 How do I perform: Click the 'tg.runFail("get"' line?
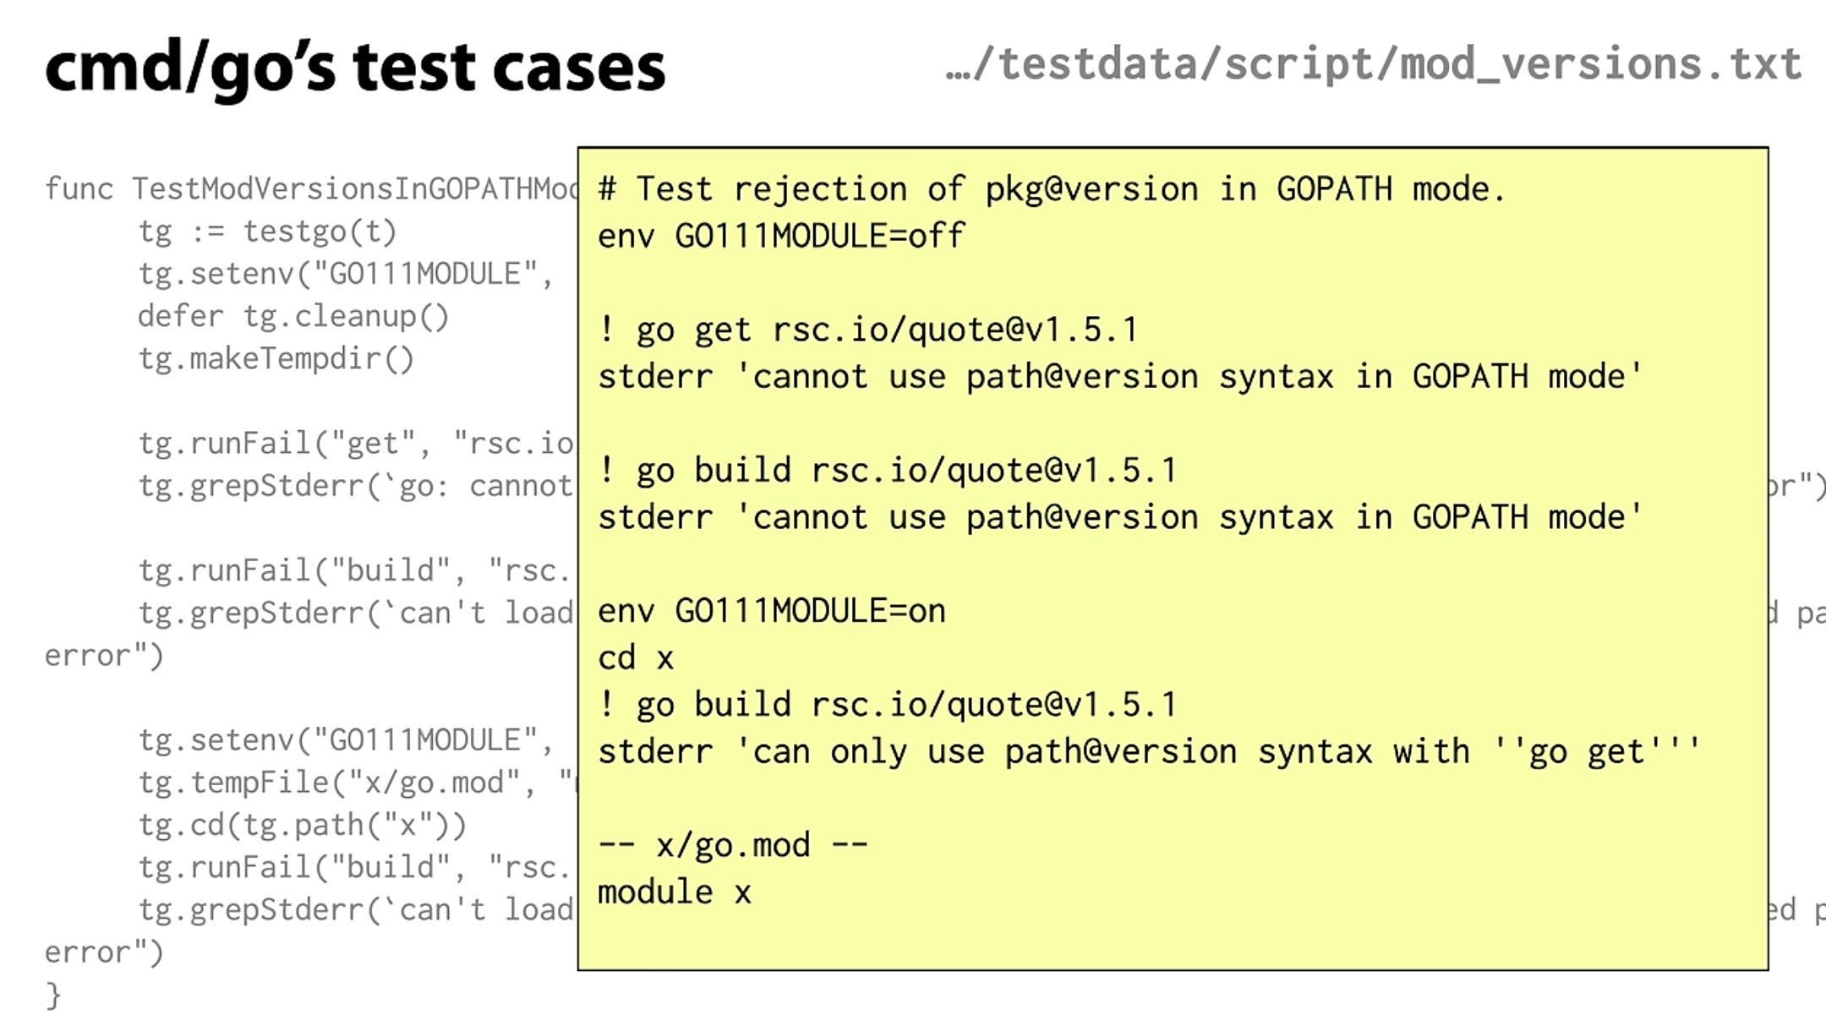(358, 444)
